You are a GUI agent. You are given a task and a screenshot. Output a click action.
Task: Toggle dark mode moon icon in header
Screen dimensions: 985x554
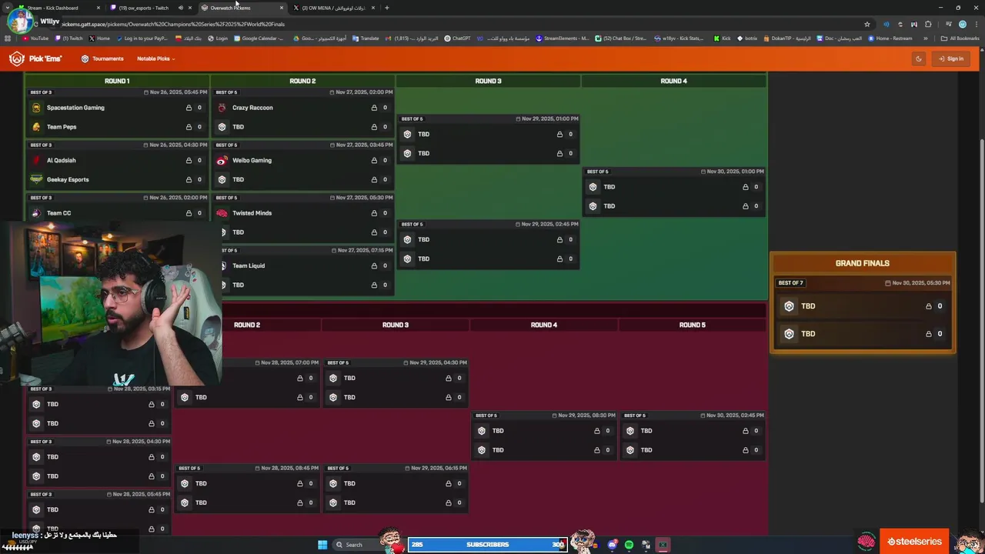[918, 58]
